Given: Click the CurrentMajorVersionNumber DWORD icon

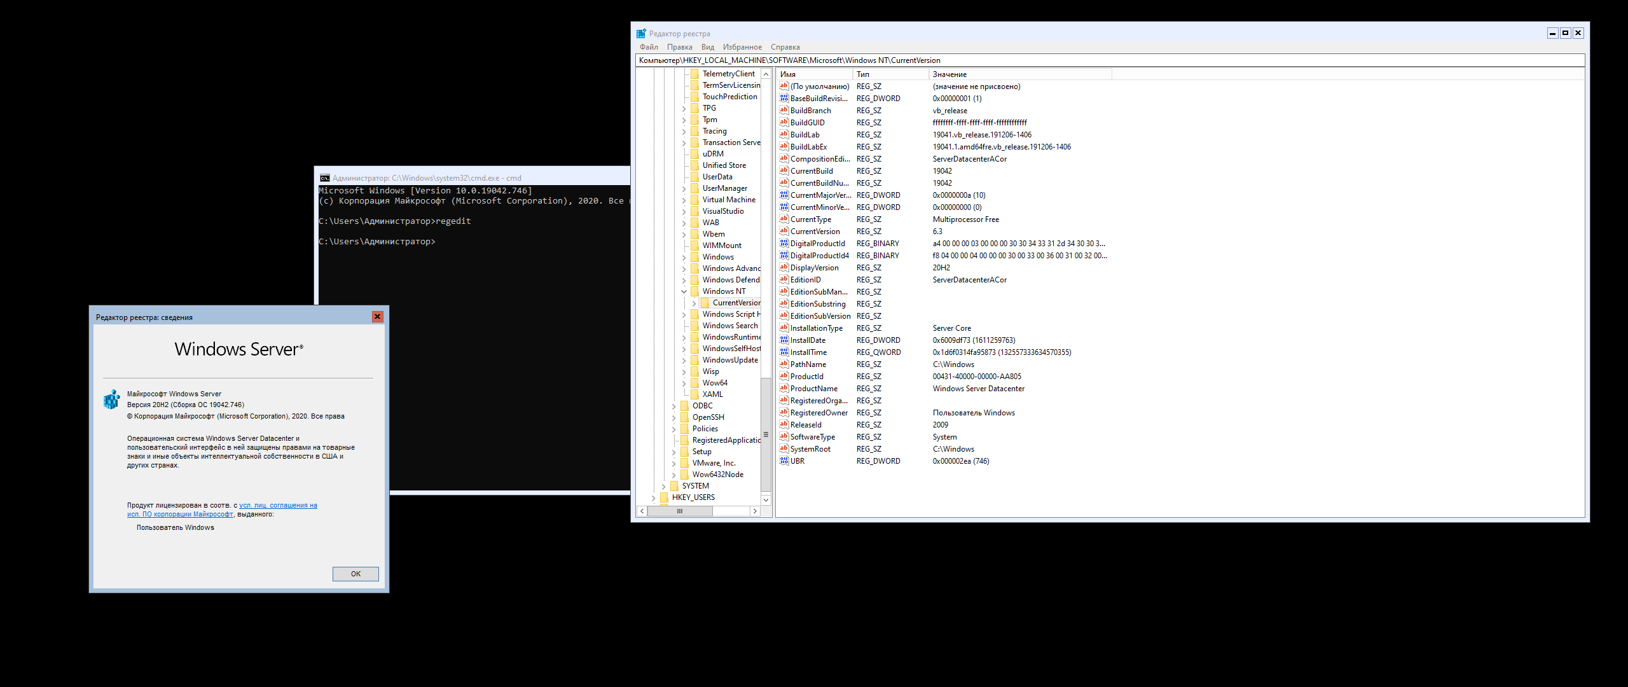Looking at the screenshot, I should tap(784, 195).
